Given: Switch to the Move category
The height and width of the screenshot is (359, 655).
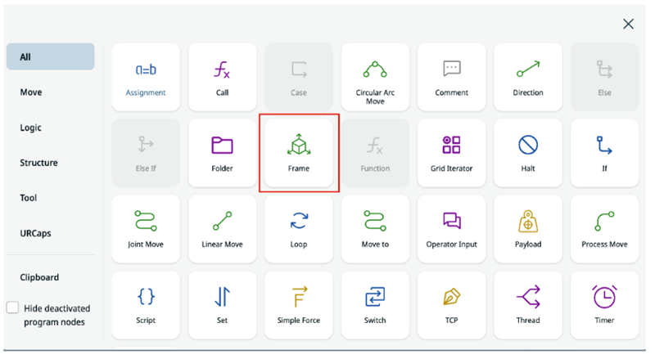Looking at the screenshot, I should [x=31, y=92].
